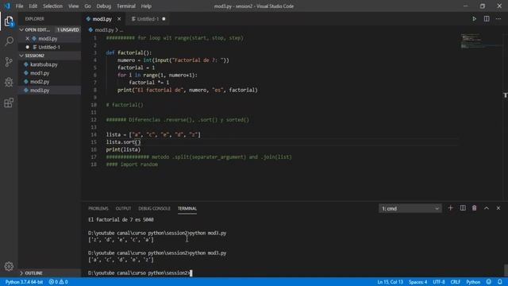Open the Manage gear menu
The width and height of the screenshot is (508, 286).
(9, 266)
